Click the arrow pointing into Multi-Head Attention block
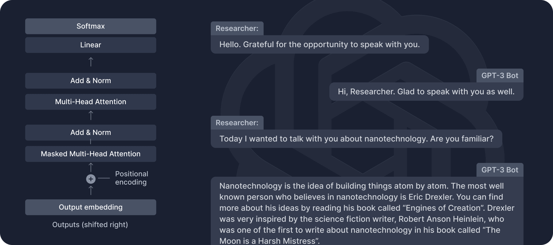Image resolution: width=553 pixels, height=245 pixels. click(91, 115)
